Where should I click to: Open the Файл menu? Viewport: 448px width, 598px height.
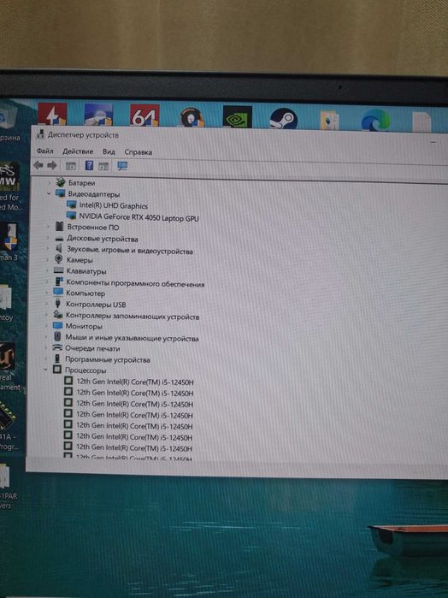point(45,151)
